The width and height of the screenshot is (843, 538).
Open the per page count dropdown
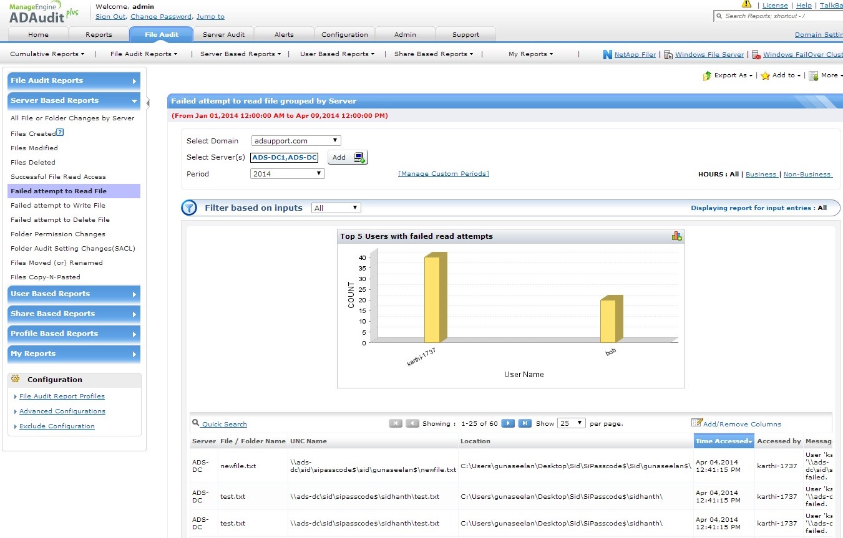[571, 423]
